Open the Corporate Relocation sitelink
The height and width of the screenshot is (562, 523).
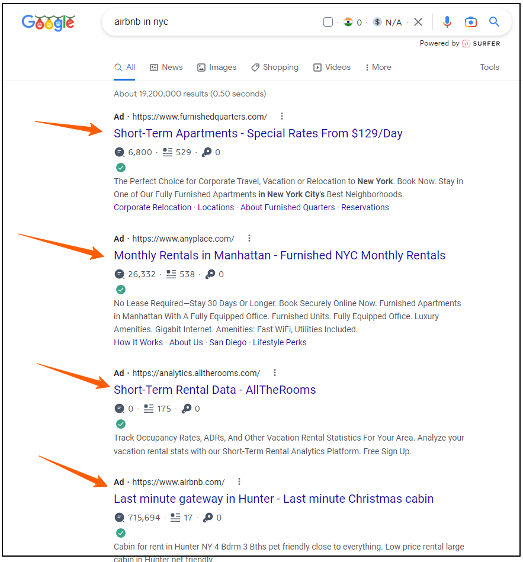153,207
